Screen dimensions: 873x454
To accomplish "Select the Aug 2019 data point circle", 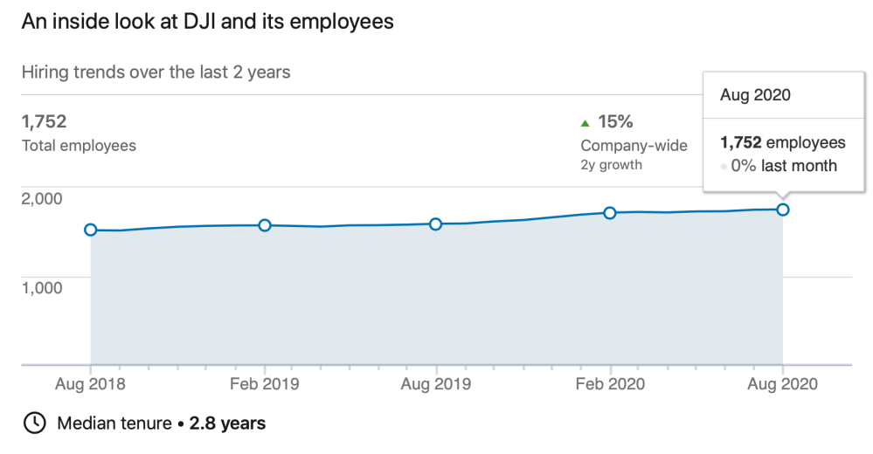I will pos(436,224).
